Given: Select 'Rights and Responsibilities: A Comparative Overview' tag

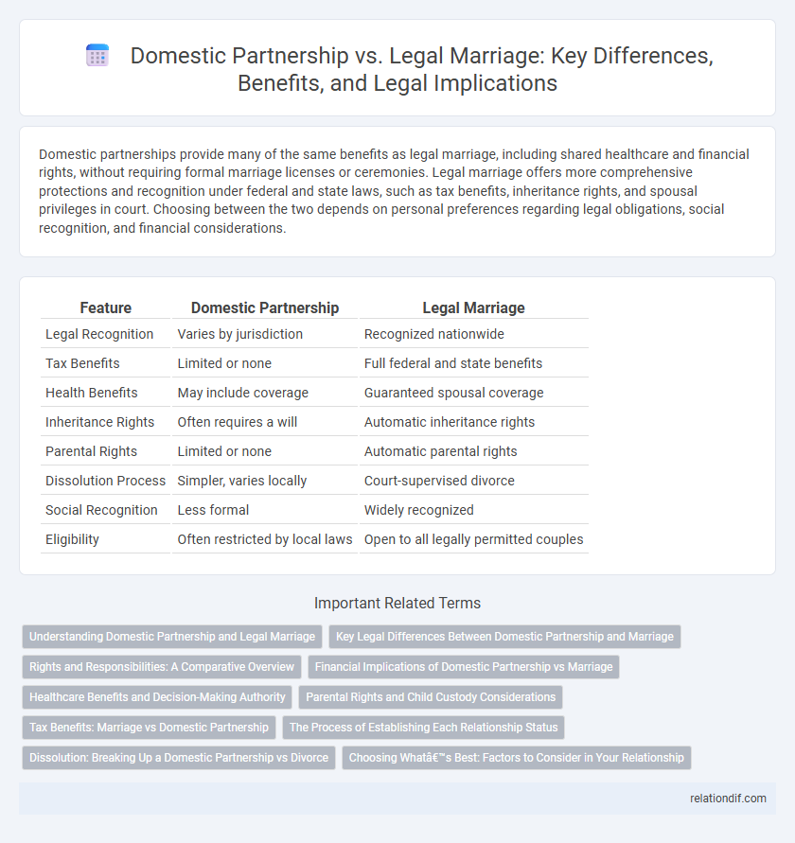Looking at the screenshot, I should [x=162, y=667].
